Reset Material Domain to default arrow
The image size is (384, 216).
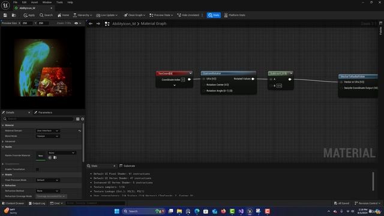point(80,131)
